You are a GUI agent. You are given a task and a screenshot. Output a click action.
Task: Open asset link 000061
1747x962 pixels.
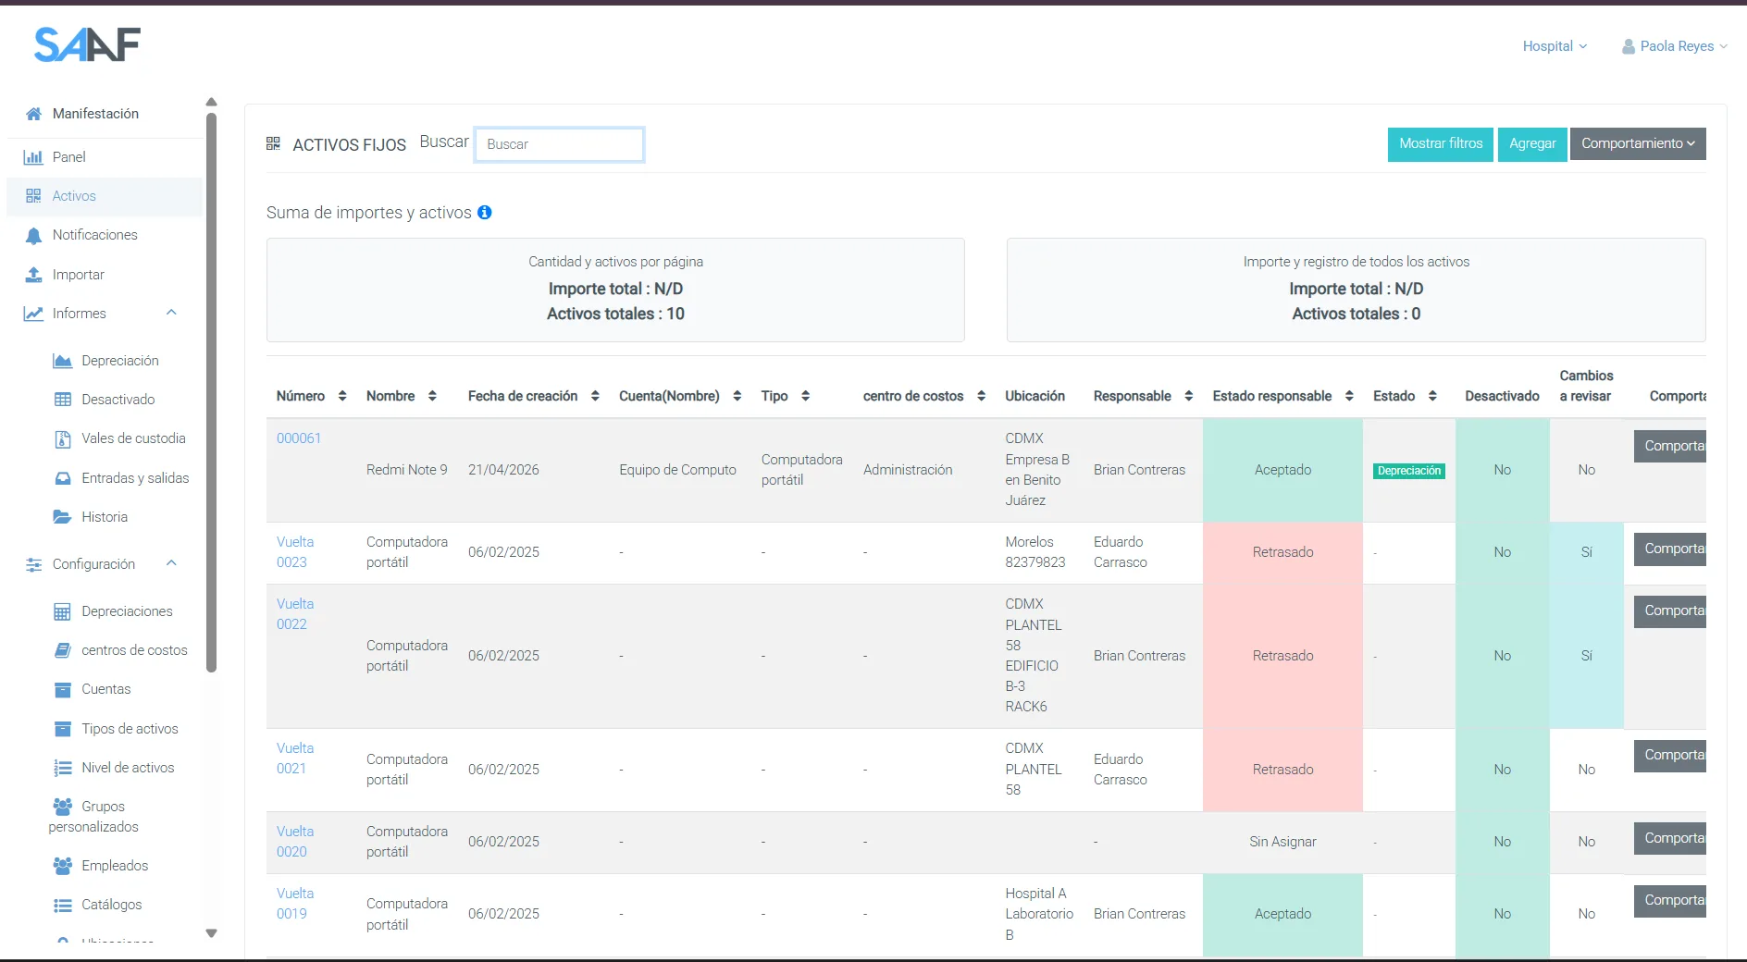pyautogui.click(x=298, y=438)
